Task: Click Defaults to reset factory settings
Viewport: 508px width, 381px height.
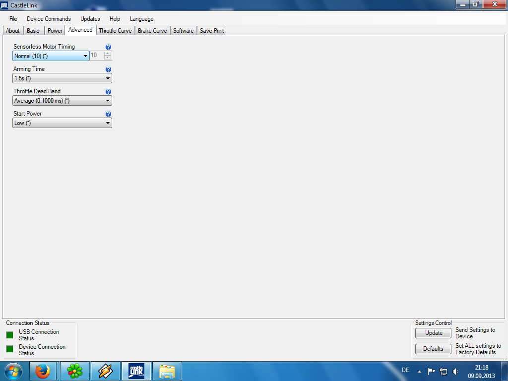Action: [433, 349]
